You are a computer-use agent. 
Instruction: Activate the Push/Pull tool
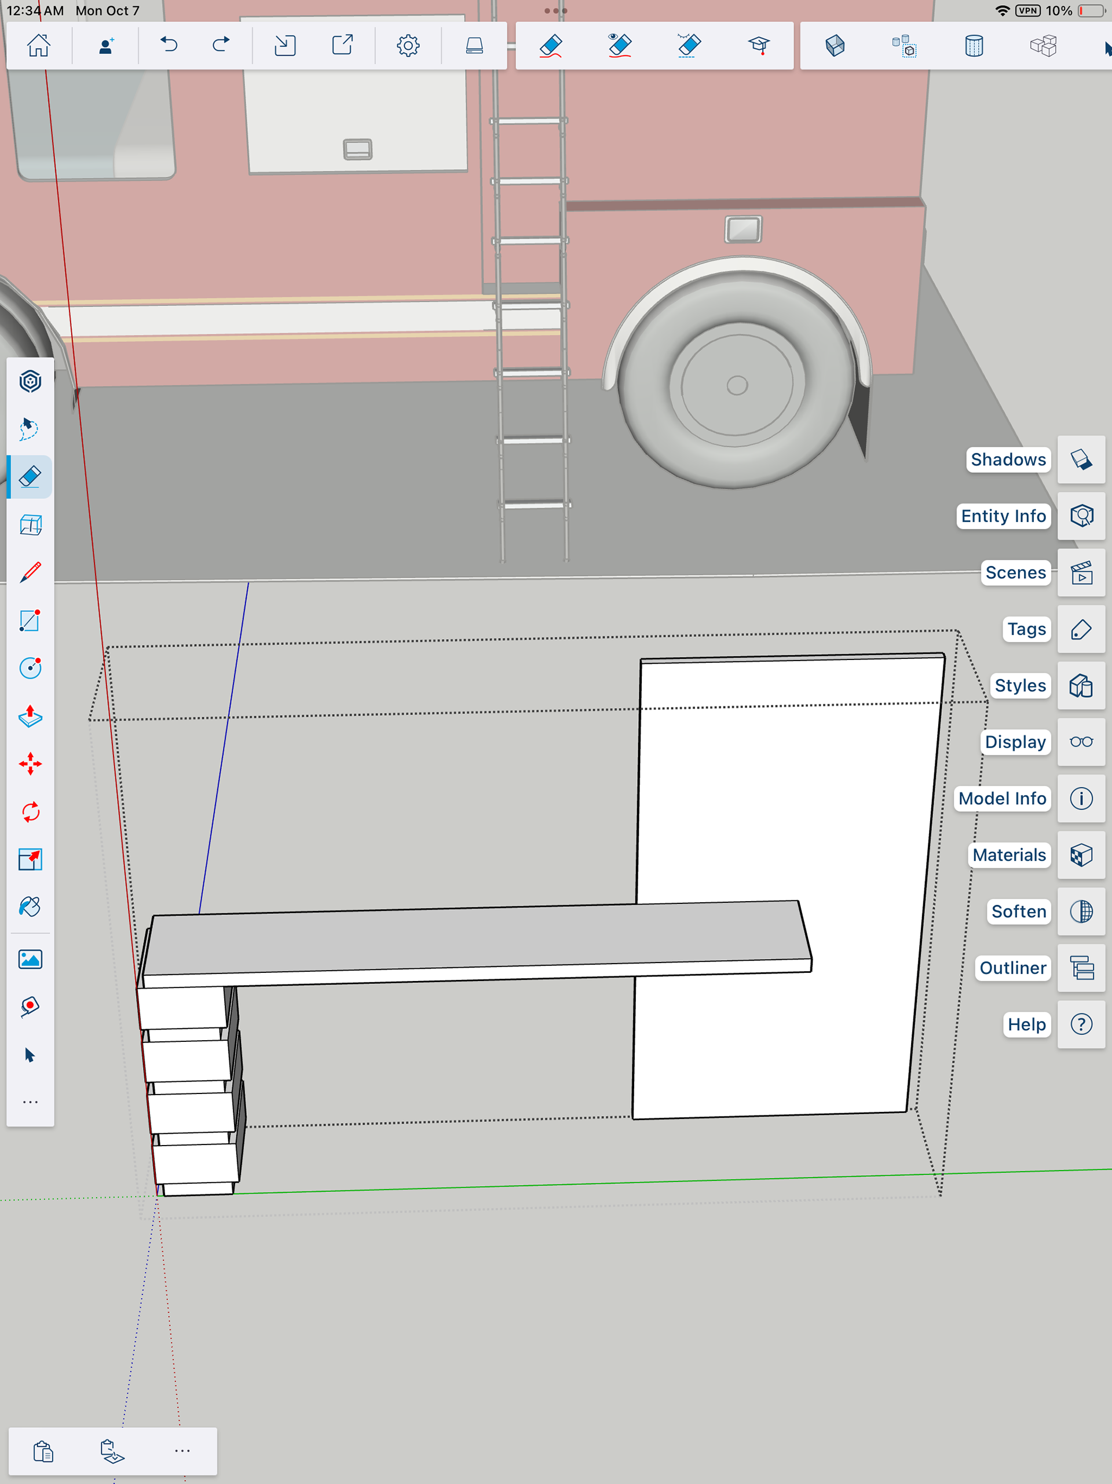click(30, 716)
